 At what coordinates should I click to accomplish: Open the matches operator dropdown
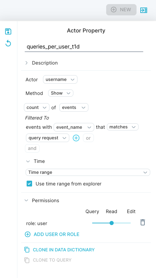pyautogui.click(x=123, y=127)
